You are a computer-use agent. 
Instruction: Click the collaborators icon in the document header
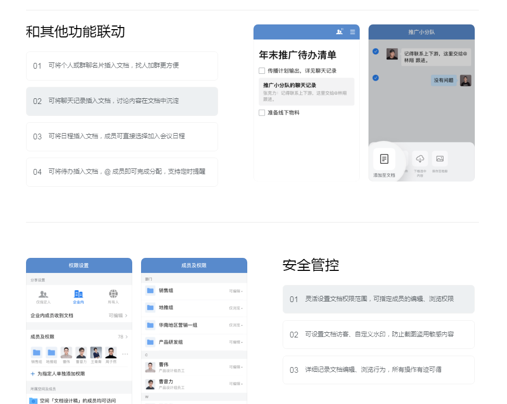coord(339,32)
